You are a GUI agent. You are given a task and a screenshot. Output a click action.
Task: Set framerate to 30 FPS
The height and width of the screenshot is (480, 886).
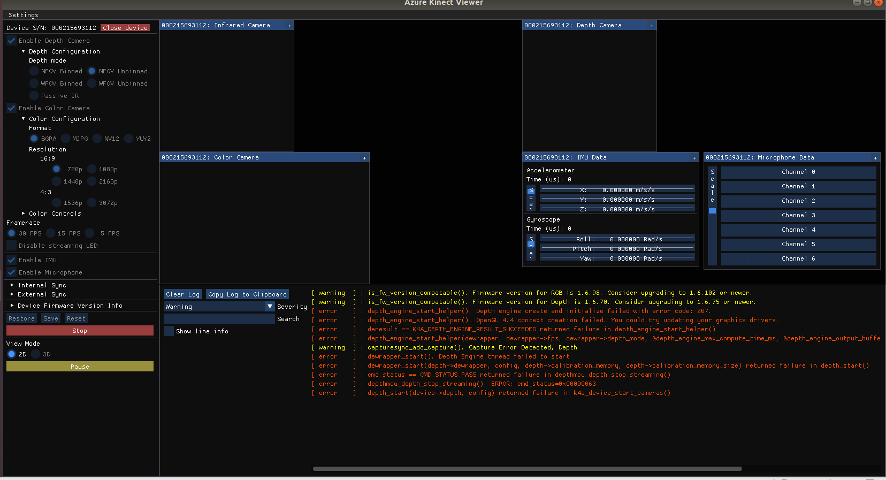[11, 233]
